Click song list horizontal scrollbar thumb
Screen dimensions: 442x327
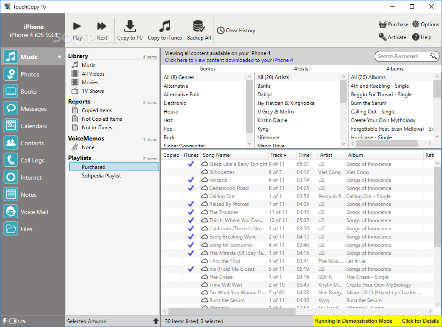232,311
